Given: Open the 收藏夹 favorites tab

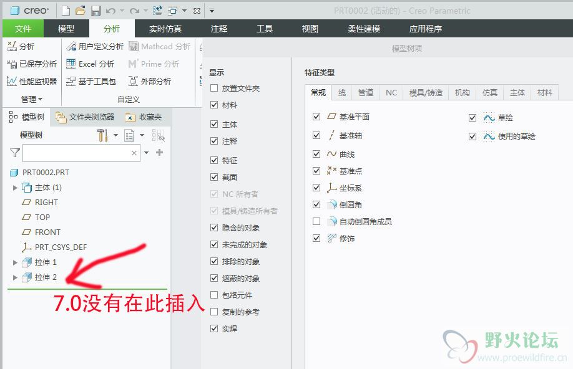Looking at the screenshot, I should coord(144,117).
